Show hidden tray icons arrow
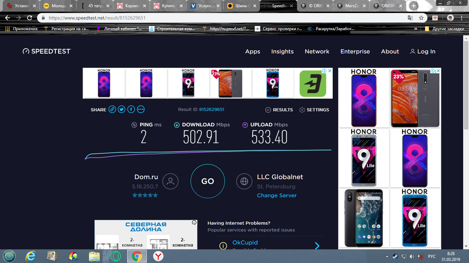This screenshot has height=263, width=469. pos(387,256)
